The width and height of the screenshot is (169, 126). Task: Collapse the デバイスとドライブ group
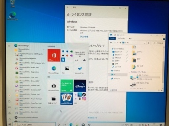[130, 72]
